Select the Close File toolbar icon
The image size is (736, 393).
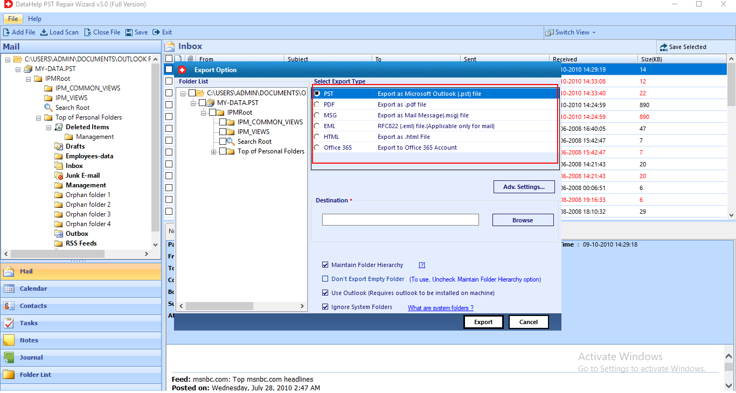pyautogui.click(x=87, y=32)
